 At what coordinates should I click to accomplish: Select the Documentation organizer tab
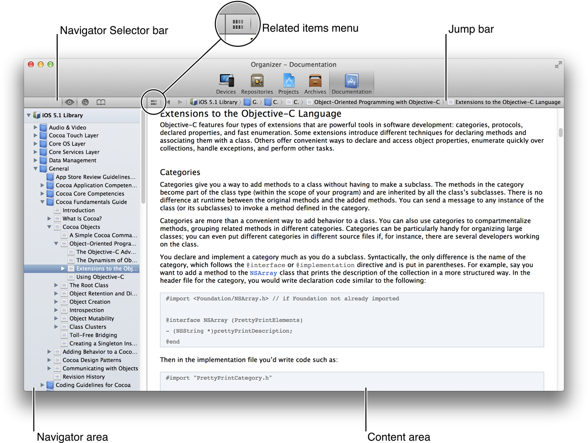coord(351,83)
